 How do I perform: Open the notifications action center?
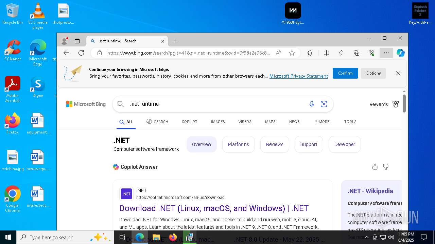(424, 237)
